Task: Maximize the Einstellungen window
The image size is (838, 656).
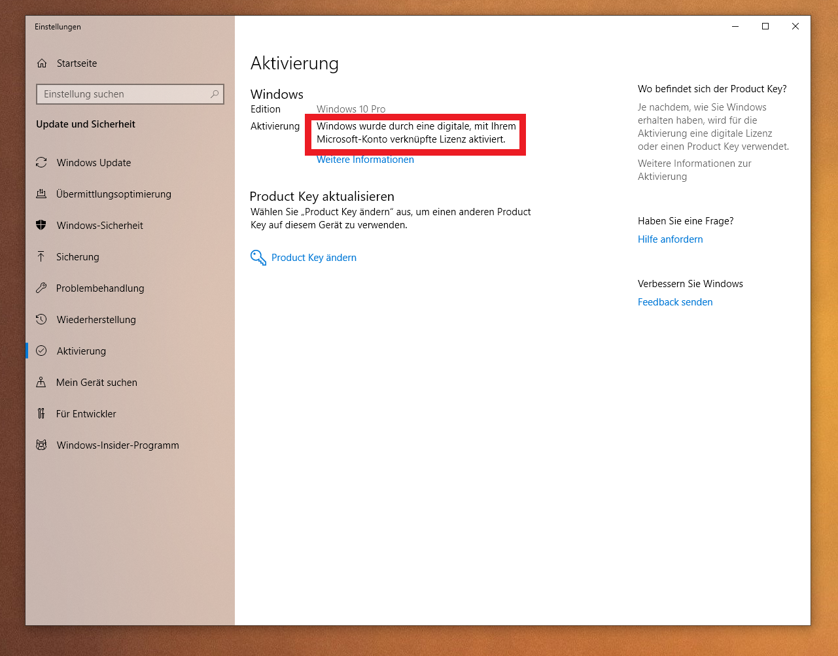Action: pos(765,26)
